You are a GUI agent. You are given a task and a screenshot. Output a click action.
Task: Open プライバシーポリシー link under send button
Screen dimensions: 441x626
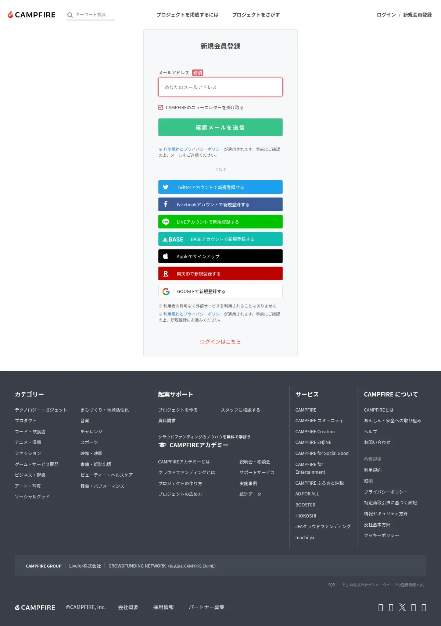click(x=204, y=149)
